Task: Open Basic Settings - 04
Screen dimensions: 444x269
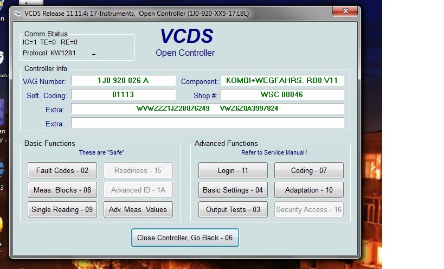Action: (233, 190)
